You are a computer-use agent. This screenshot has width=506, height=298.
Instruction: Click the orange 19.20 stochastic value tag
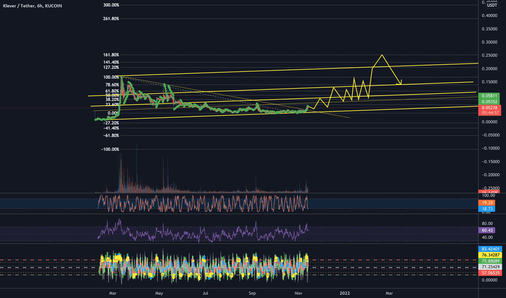(x=486, y=203)
